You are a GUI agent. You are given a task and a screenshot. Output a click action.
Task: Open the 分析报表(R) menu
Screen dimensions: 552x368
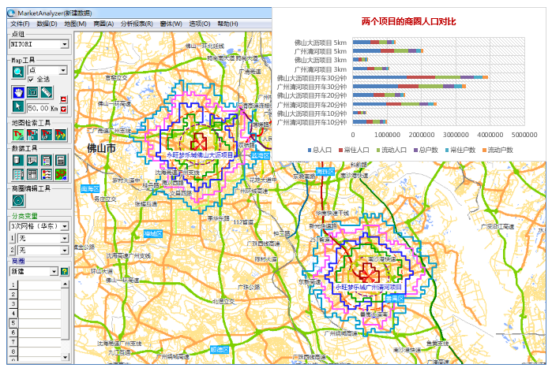tap(137, 24)
